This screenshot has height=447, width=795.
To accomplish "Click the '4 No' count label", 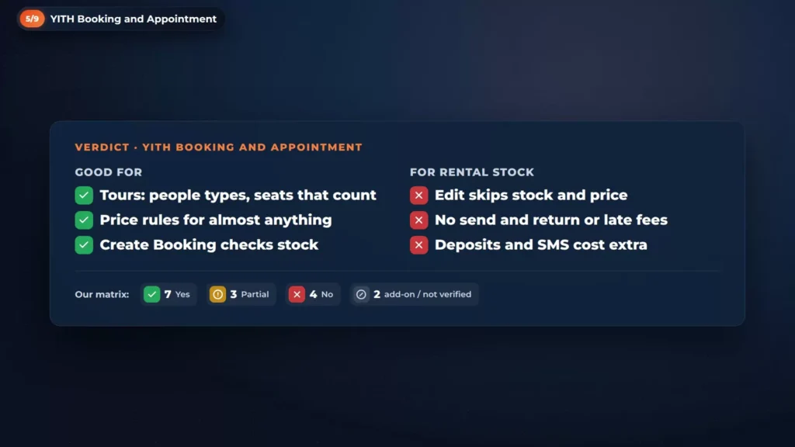I will click(x=321, y=294).
